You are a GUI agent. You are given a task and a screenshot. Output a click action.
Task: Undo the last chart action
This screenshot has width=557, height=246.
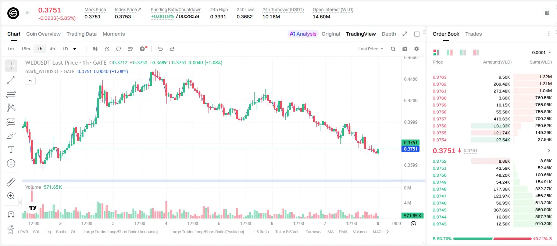coord(160,49)
